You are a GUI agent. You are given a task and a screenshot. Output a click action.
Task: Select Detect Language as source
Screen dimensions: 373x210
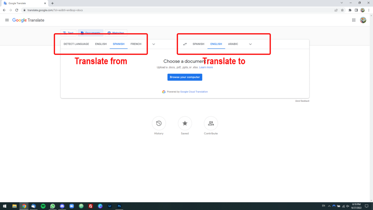(x=76, y=44)
